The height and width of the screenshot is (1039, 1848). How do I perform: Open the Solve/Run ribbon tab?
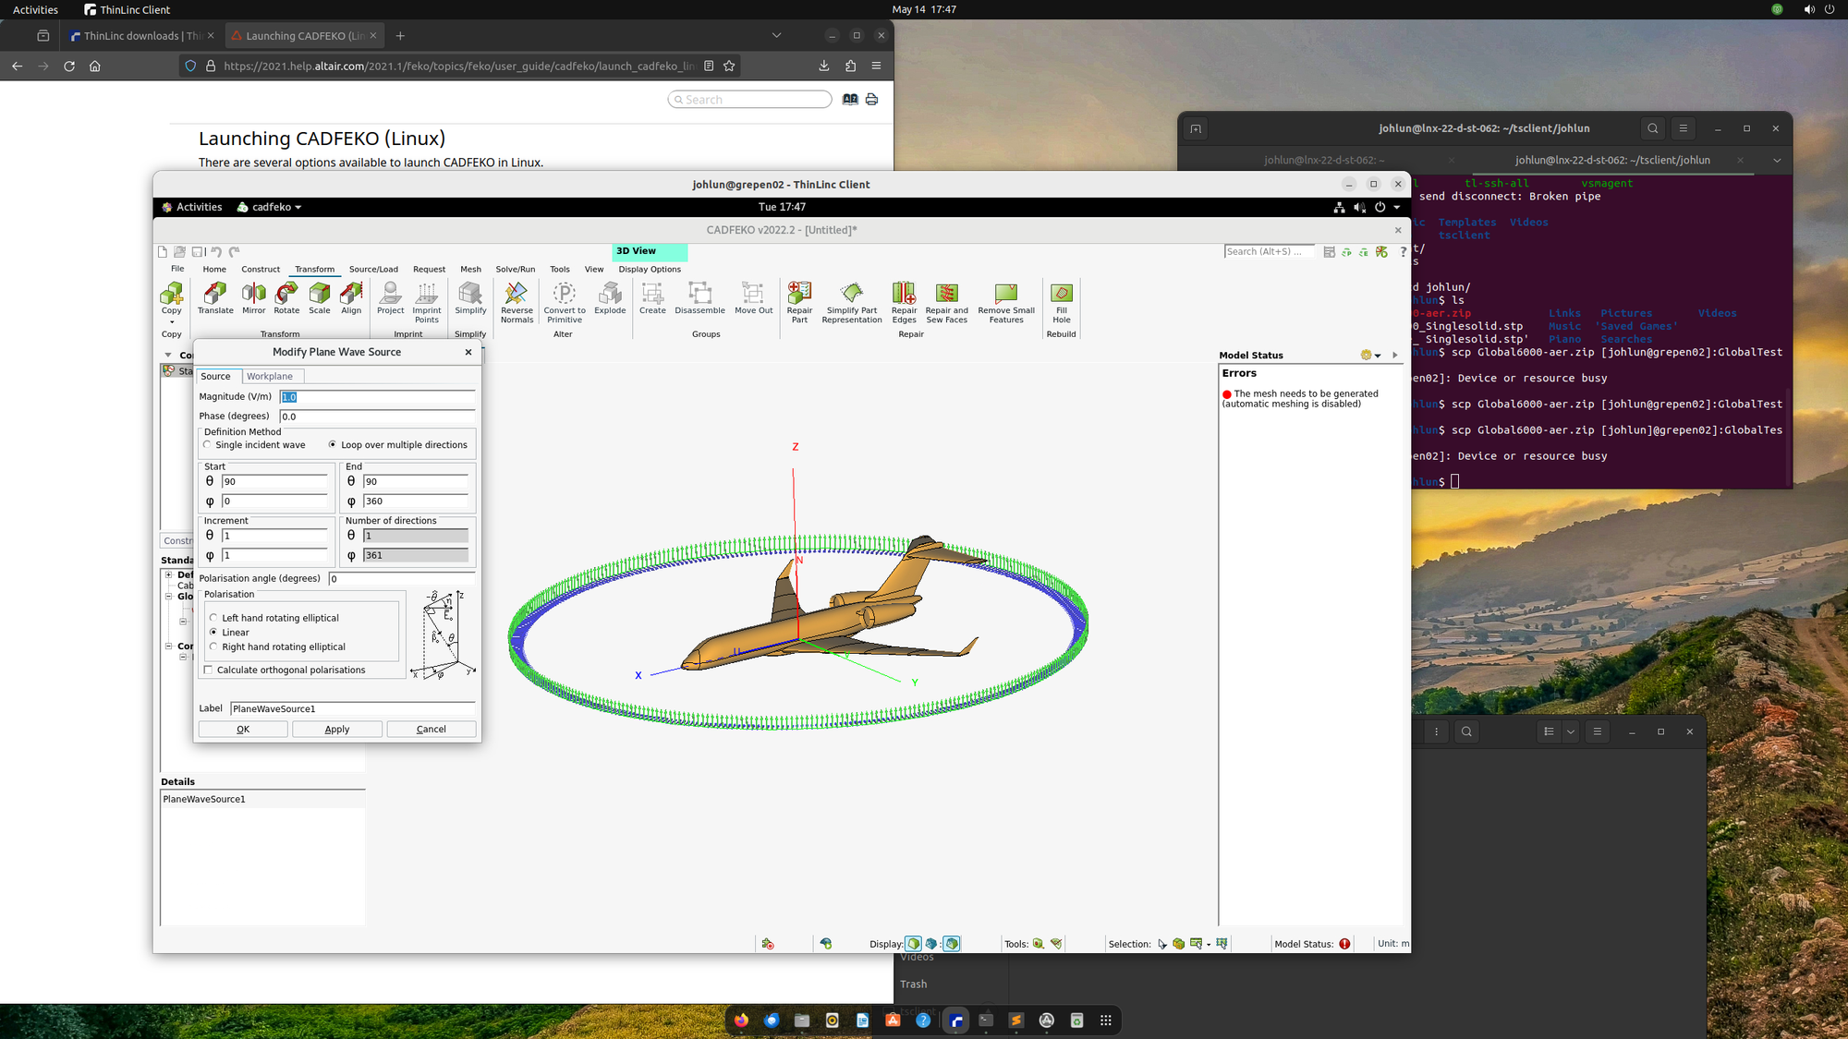pyautogui.click(x=516, y=270)
